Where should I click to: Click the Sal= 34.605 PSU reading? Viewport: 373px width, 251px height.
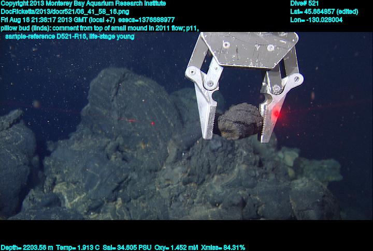coord(127,248)
